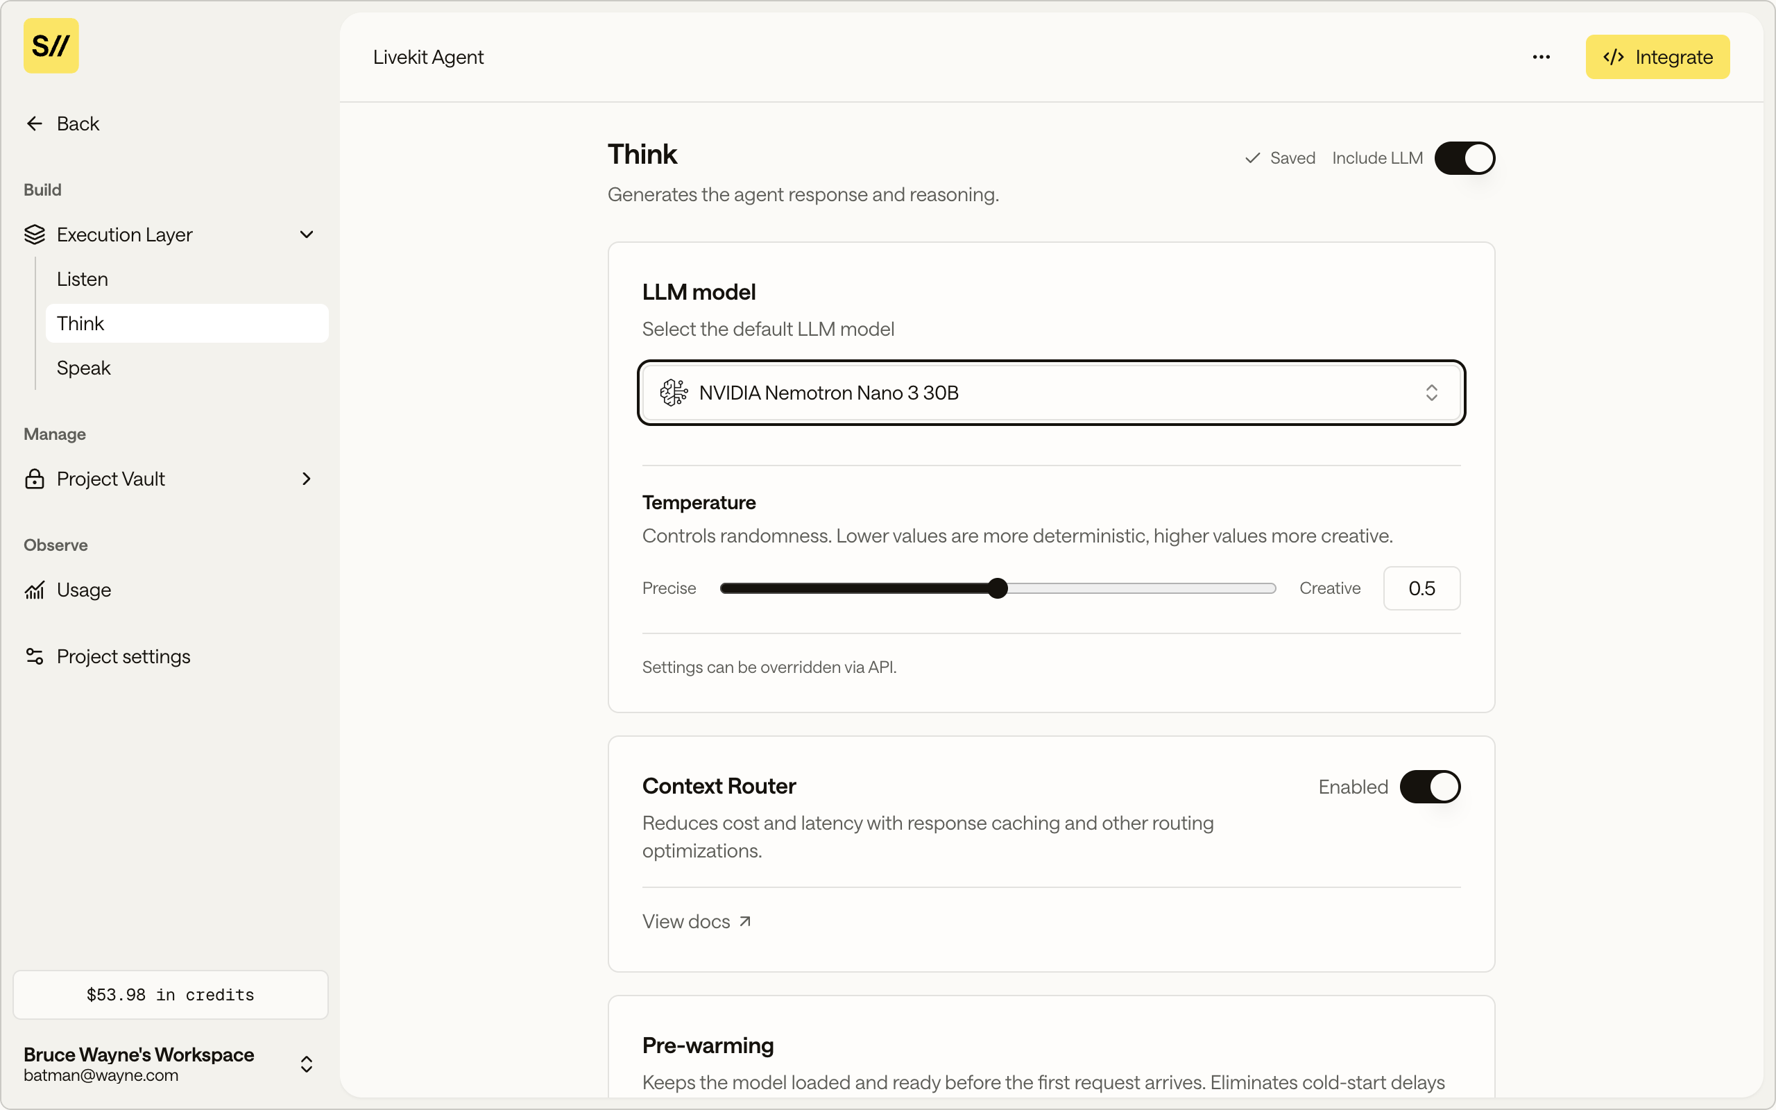Click the Think page heading
The height and width of the screenshot is (1110, 1776).
tap(642, 154)
